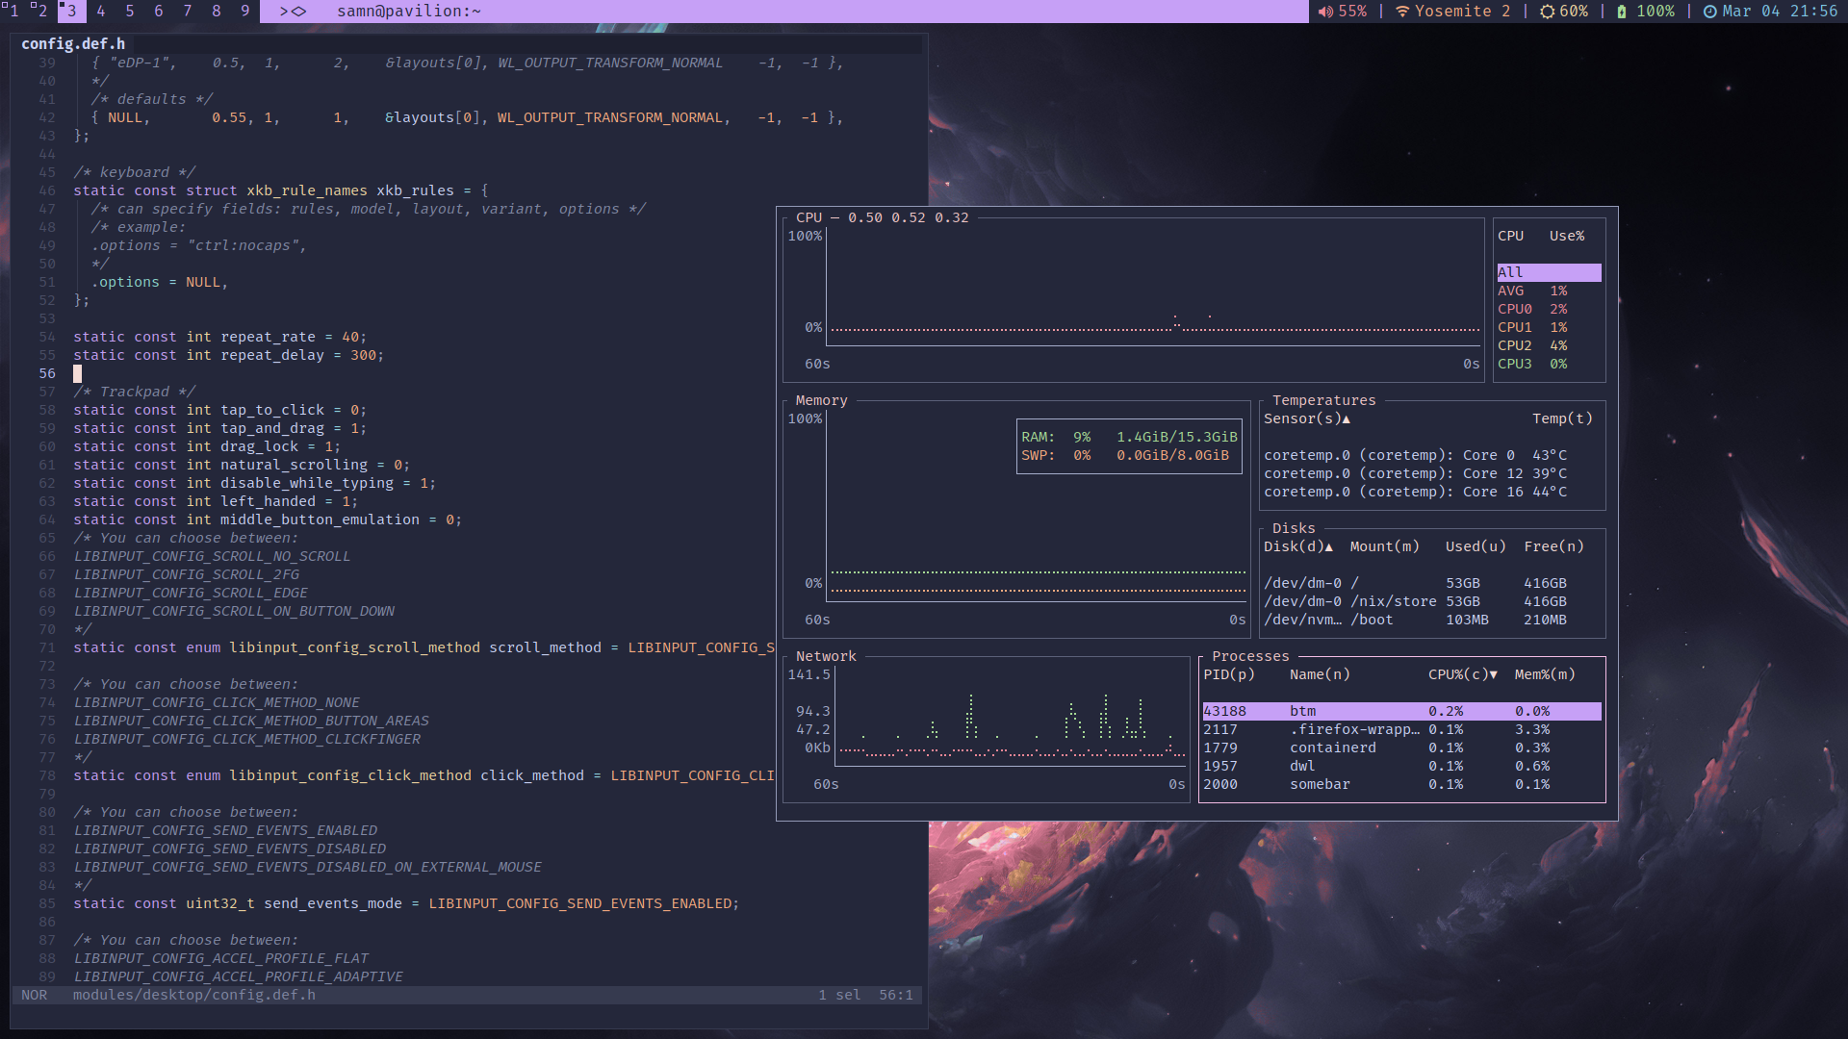Select the /nix/store disk row
The width and height of the screenshot is (1848, 1039).
coord(1432,601)
